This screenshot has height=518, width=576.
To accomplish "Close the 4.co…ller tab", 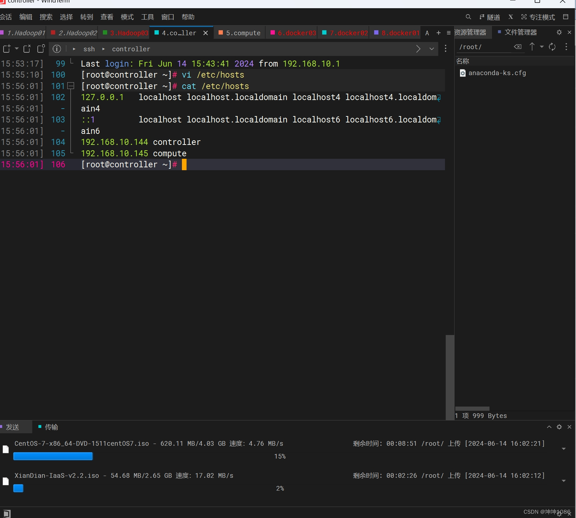I will 205,33.
